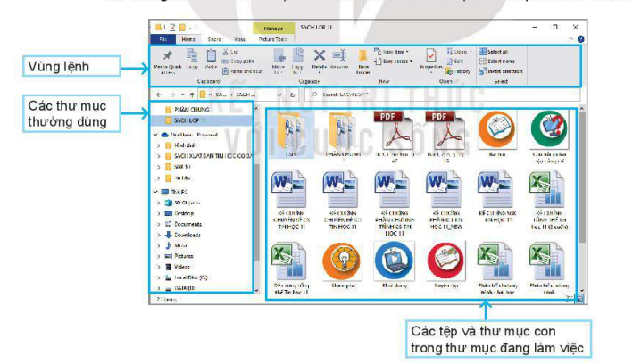641x364 pixels.
Task: Go up one folder level arrow
Action: point(192,95)
